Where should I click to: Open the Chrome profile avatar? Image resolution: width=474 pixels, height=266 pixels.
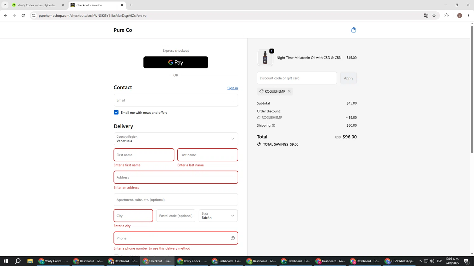[460, 15]
